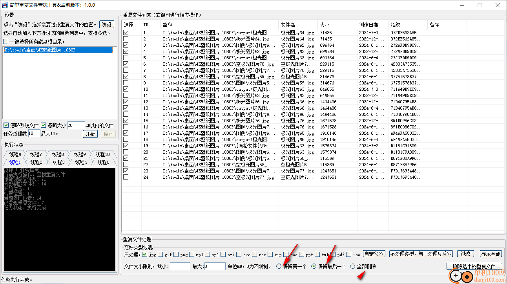Enable the pdf file type filter
Image resolution: width=507 pixels, height=284 pixels.
333,254
